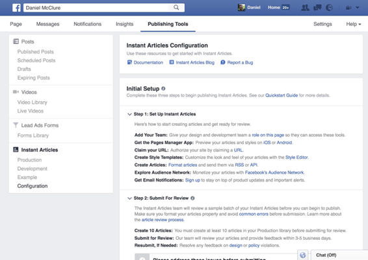368x260 pixels.
Task: Click the Android link
Action: coord(284,143)
